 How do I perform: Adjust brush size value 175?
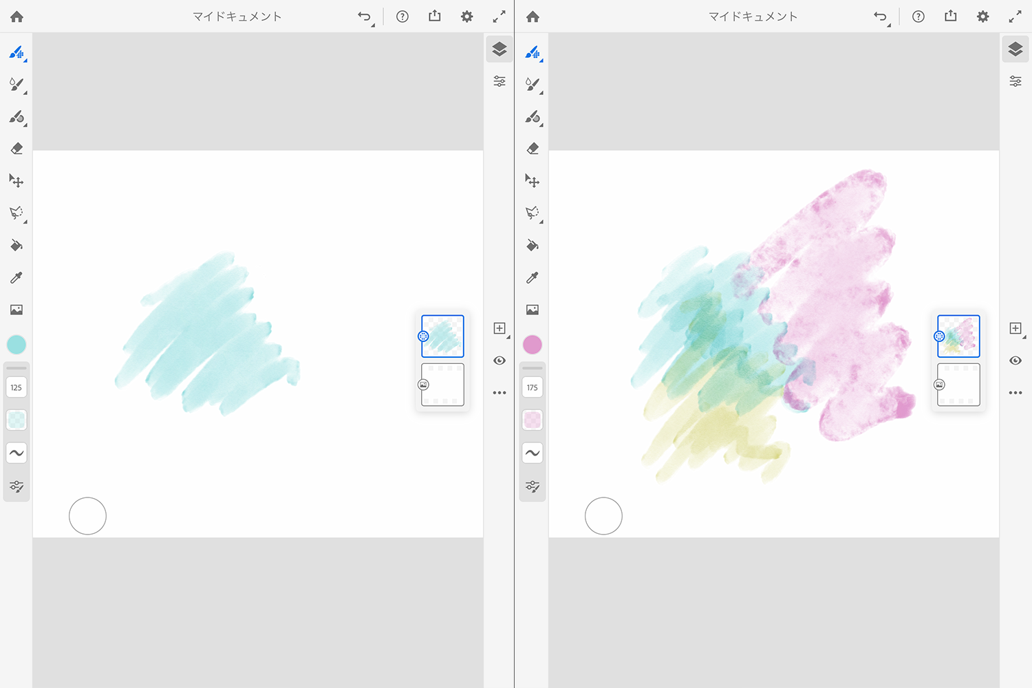point(533,387)
